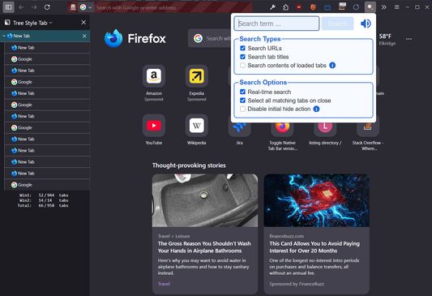Click into the 'Search term ...' popup field

[x=276, y=24]
